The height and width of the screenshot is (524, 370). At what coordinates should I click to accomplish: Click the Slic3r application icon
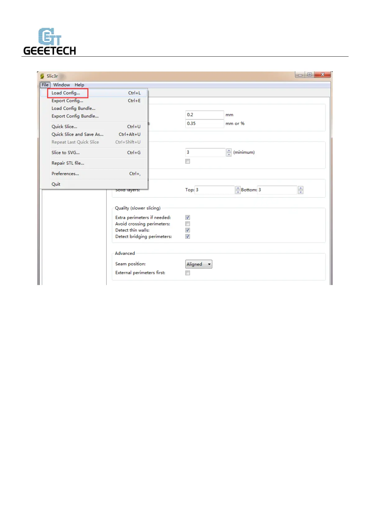[42, 76]
